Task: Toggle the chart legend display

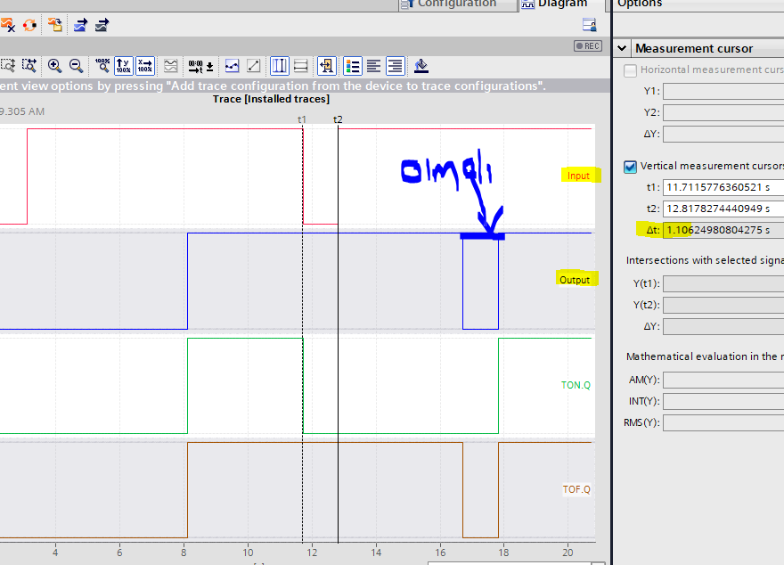Action: click(353, 65)
